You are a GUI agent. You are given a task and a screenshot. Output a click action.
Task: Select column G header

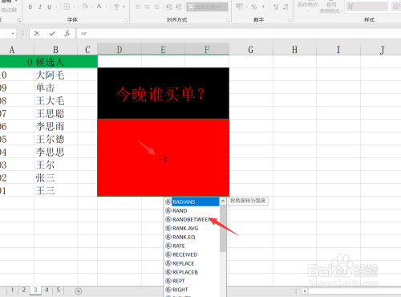[250, 50]
